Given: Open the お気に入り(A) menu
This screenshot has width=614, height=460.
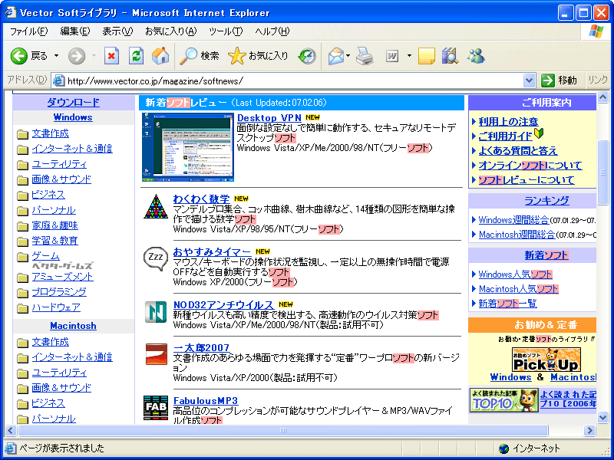Looking at the screenshot, I should coord(170,31).
